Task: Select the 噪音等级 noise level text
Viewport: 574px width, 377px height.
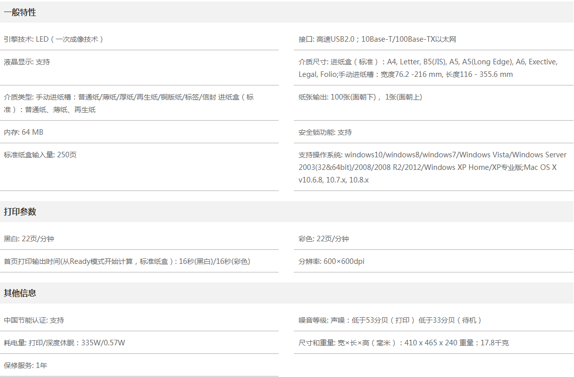Action: point(390,320)
